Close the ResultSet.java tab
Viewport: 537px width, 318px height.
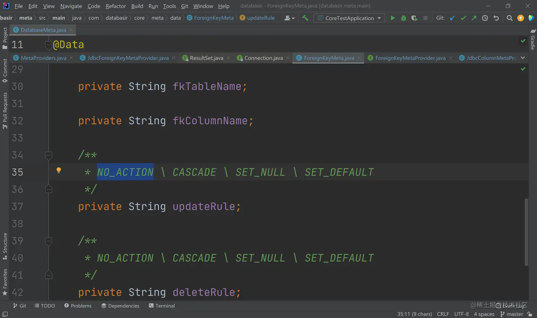click(228, 58)
